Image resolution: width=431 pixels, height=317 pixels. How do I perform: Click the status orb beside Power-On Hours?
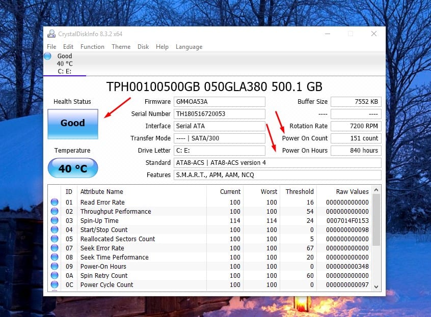pyautogui.click(x=55, y=267)
